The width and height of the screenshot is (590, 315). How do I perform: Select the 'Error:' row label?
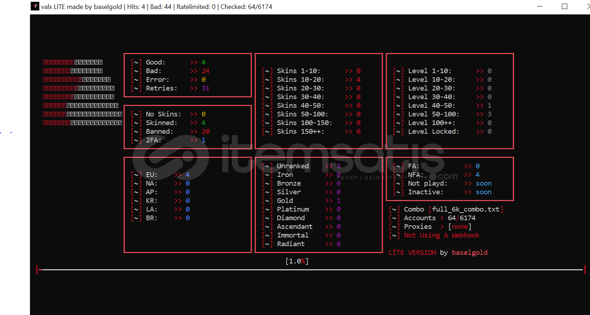(157, 80)
